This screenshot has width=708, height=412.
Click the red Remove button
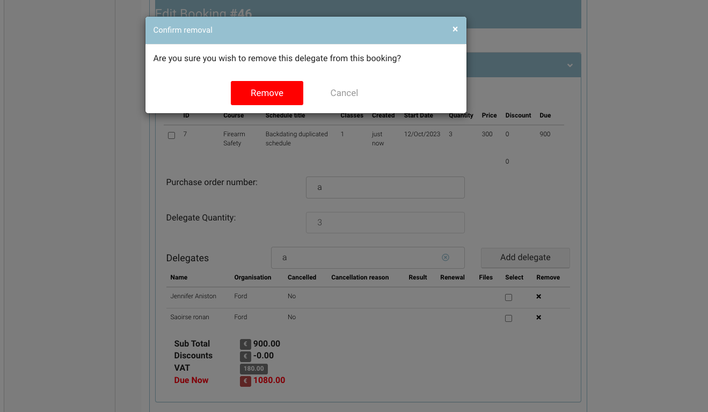(x=267, y=93)
